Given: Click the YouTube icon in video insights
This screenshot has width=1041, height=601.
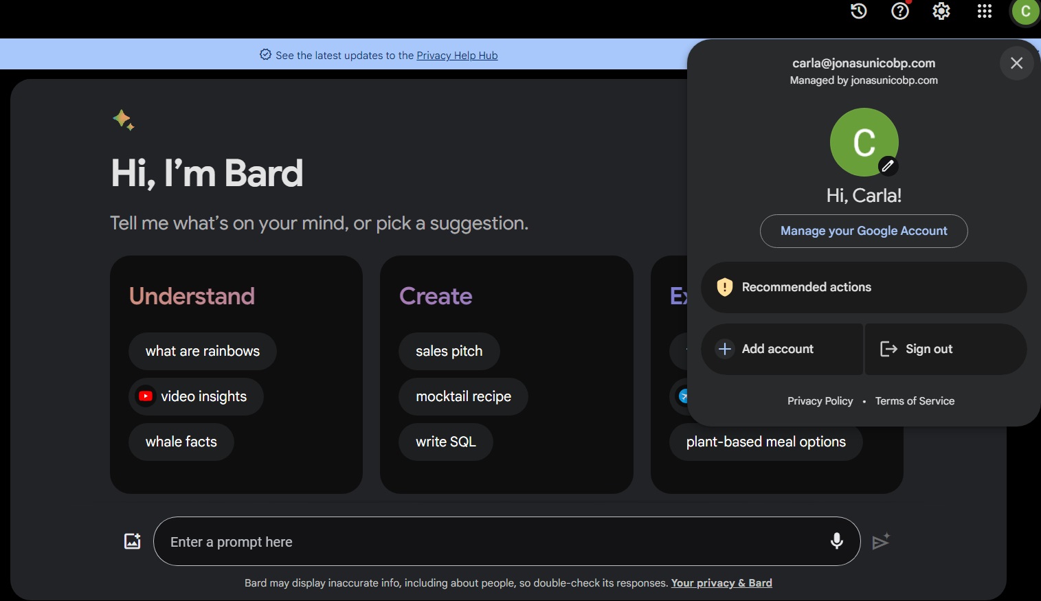Looking at the screenshot, I should coord(146,396).
